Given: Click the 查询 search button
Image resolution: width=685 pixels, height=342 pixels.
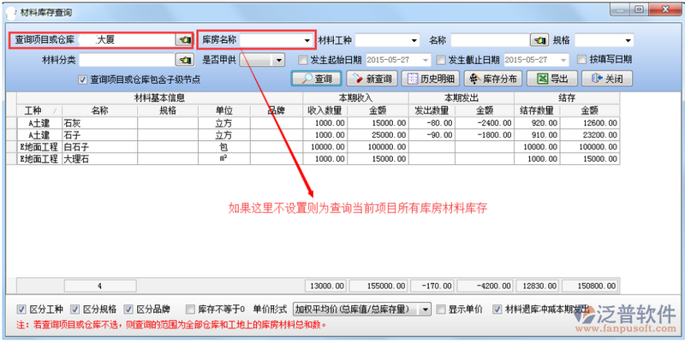Looking at the screenshot, I should (317, 79).
